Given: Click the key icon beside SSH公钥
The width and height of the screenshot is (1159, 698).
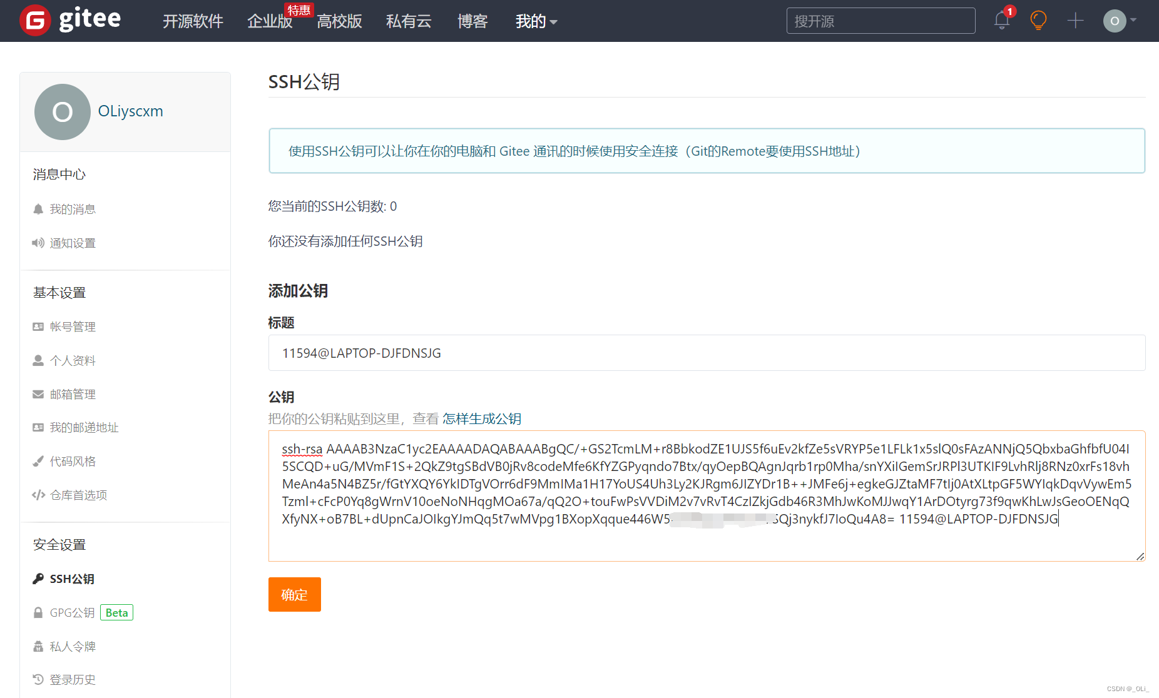Looking at the screenshot, I should point(38,579).
